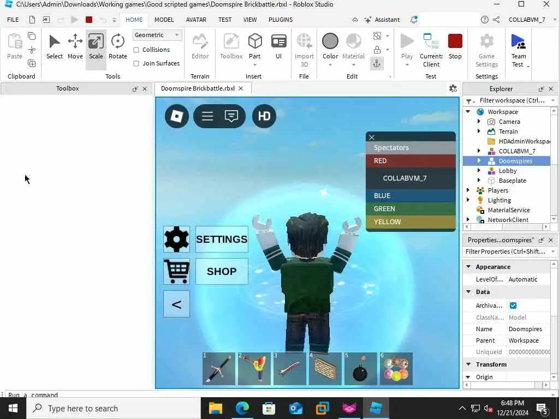
Task: Enable the Join Surfaces checkbox
Action: point(136,63)
